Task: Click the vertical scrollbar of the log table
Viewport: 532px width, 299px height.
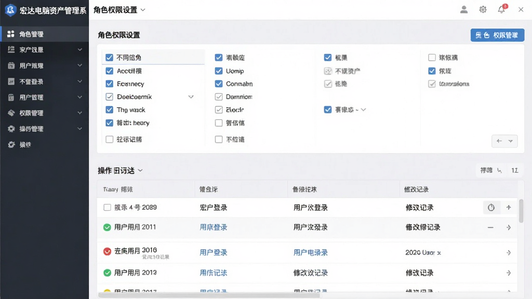Action: pos(521,211)
